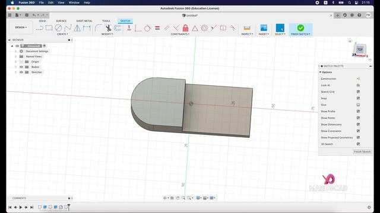Open the INSPECT dropdown menu
Viewport: 380px width, 213px height.
click(x=247, y=34)
